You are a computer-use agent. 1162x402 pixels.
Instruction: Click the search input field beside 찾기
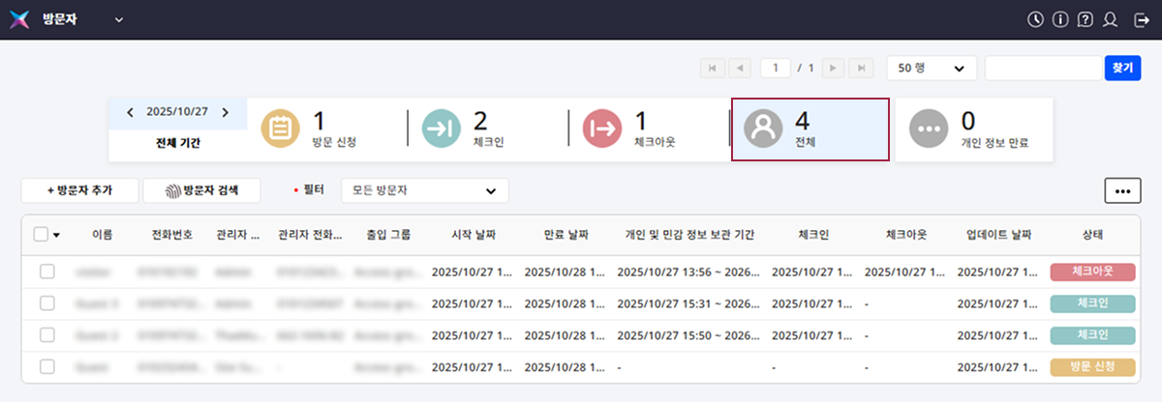pos(1044,68)
